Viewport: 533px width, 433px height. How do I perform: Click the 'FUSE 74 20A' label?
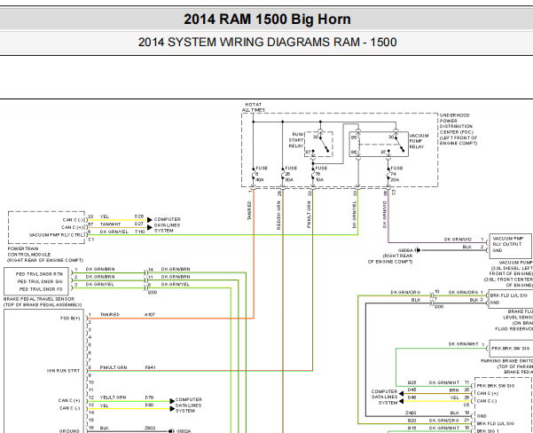[396, 174]
